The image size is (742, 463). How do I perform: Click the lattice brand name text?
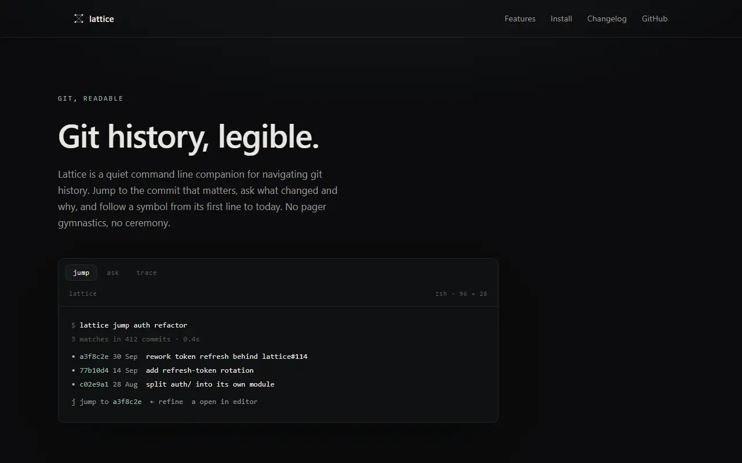[x=101, y=19]
